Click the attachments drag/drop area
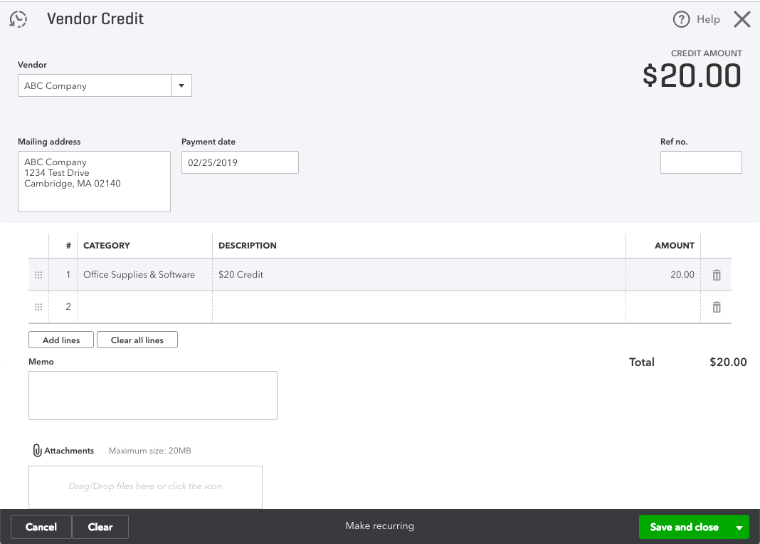This screenshot has width=760, height=544. [145, 487]
